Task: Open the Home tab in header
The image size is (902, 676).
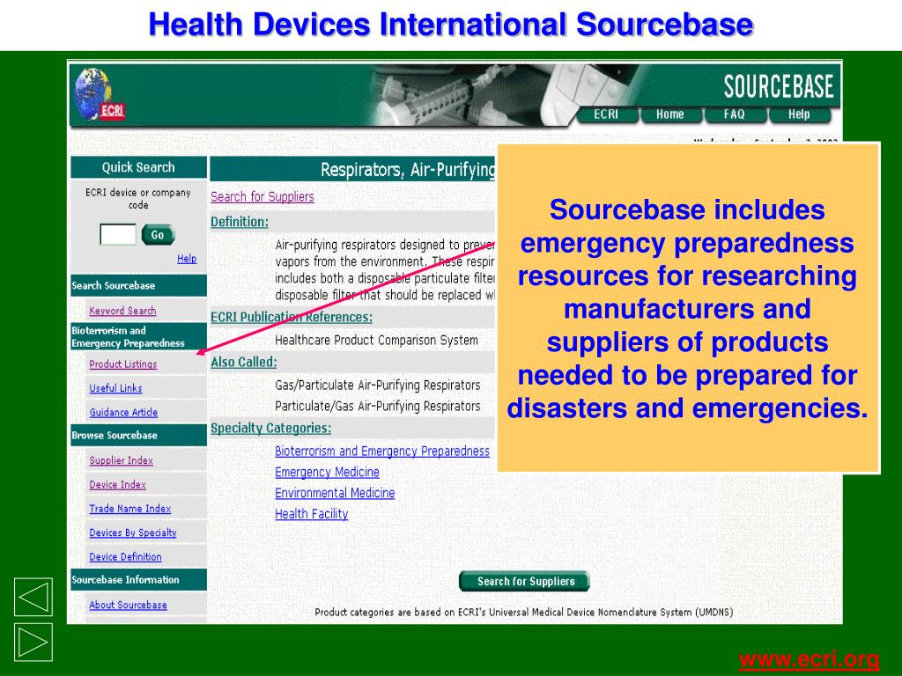Action: coord(670,114)
